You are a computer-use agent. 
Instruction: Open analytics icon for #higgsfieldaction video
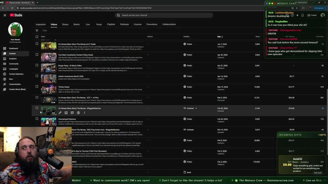click(x=66, y=113)
